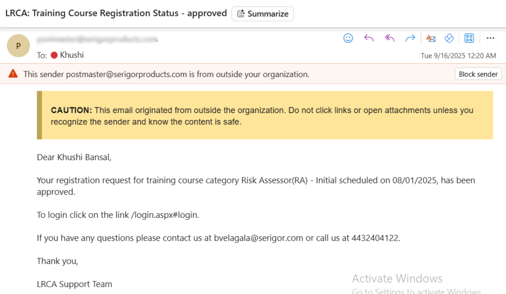506x294 pixels.
Task: Click the Summarize button
Action: [262, 14]
